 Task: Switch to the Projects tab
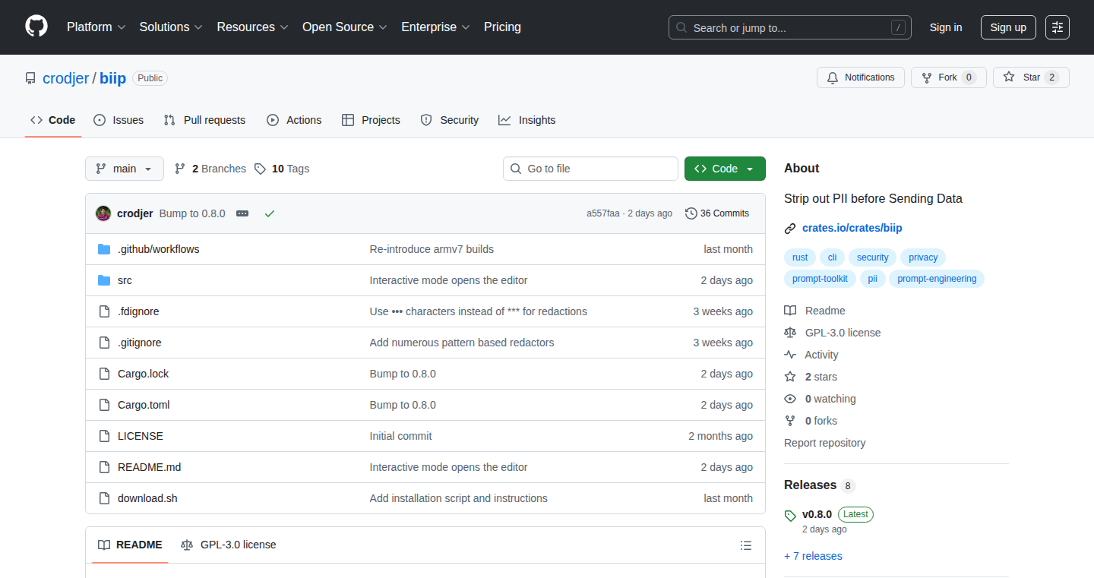(x=371, y=120)
